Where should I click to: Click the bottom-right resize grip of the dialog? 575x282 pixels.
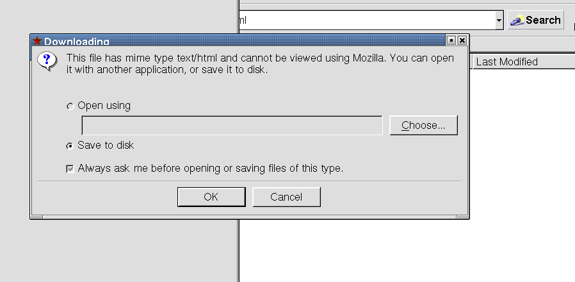462,217
